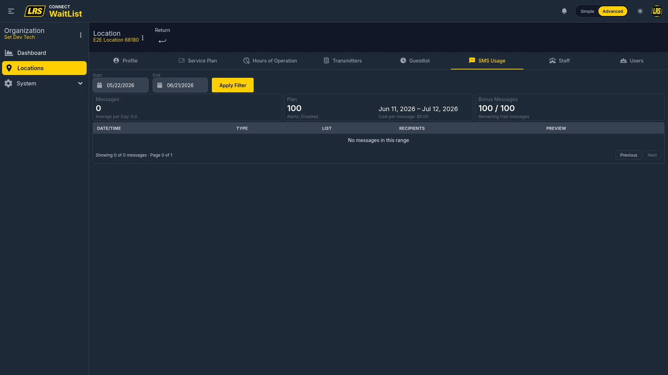Click the Bonus Messages 100 / 100 value
The width and height of the screenshot is (668, 375).
point(496,108)
